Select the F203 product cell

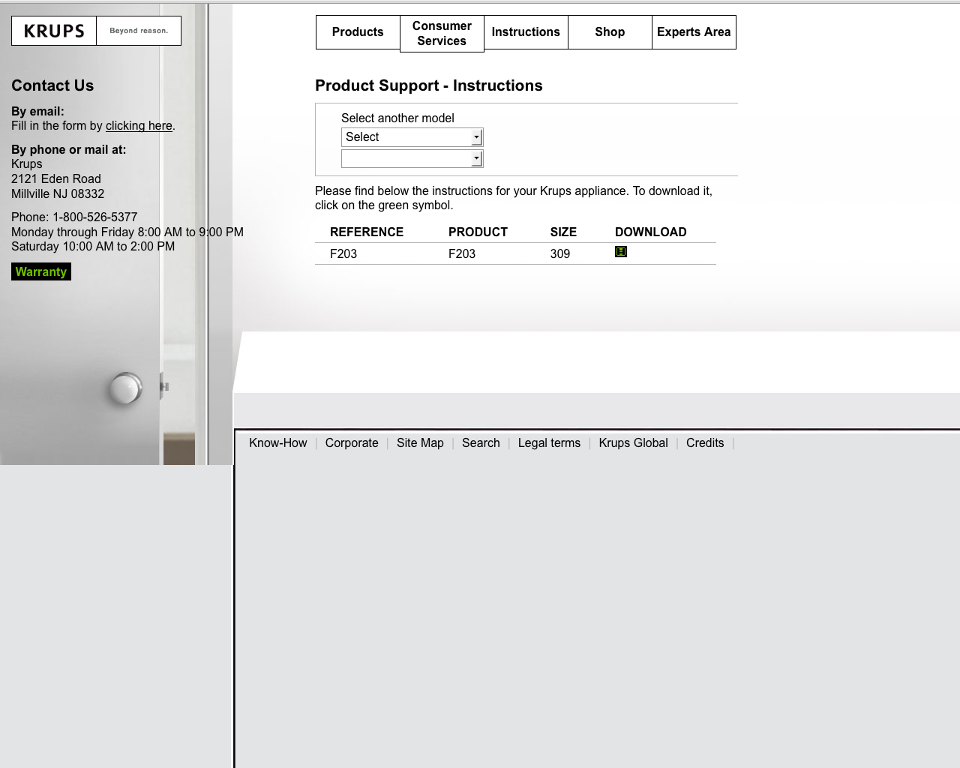462,254
